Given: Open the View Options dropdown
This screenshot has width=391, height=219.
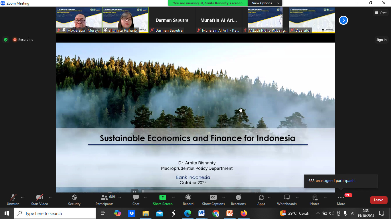Looking at the screenshot, I should (265, 3).
